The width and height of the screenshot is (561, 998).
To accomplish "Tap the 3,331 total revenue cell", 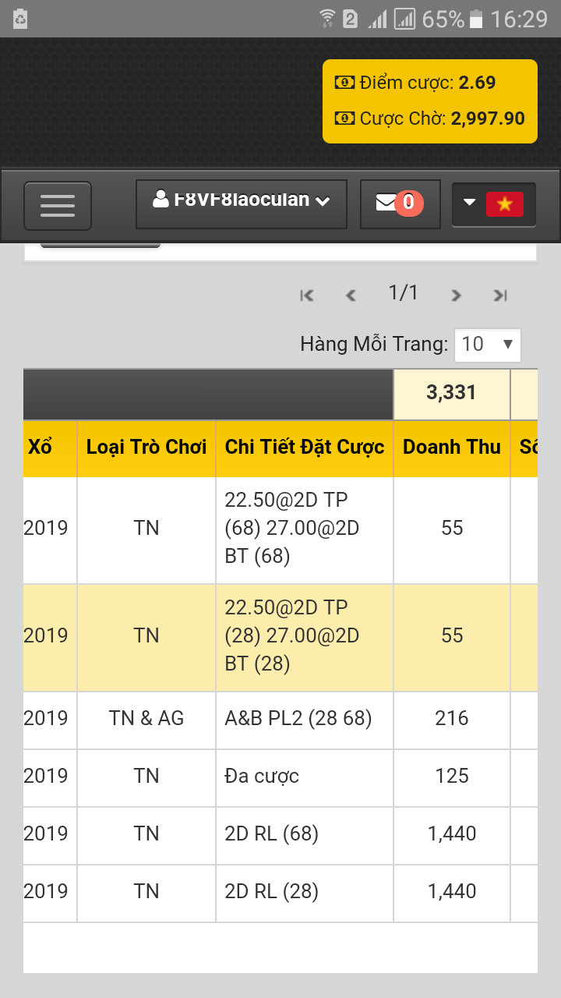I will (451, 393).
